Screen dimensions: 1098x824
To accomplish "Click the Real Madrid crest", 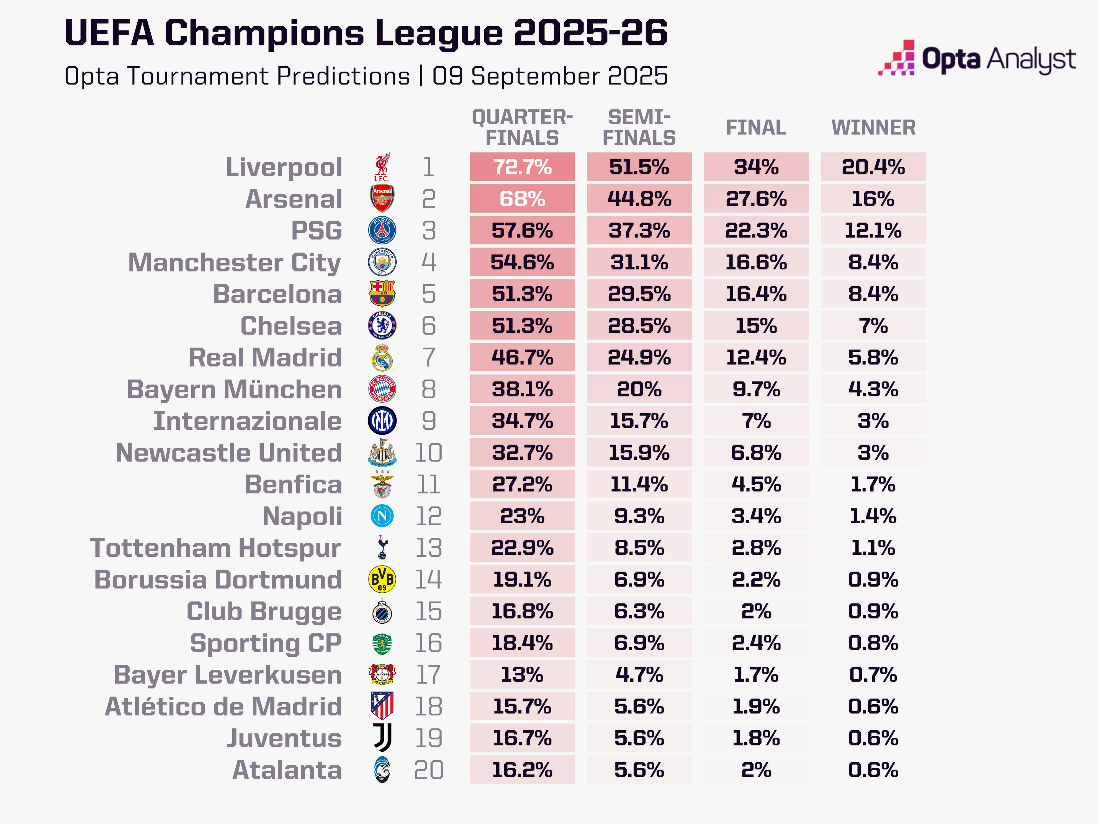I will click(x=382, y=358).
